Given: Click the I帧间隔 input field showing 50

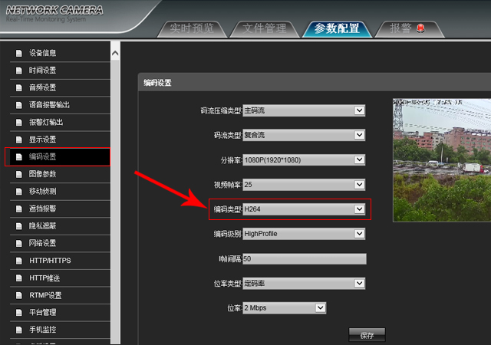Looking at the screenshot, I should tap(304, 259).
